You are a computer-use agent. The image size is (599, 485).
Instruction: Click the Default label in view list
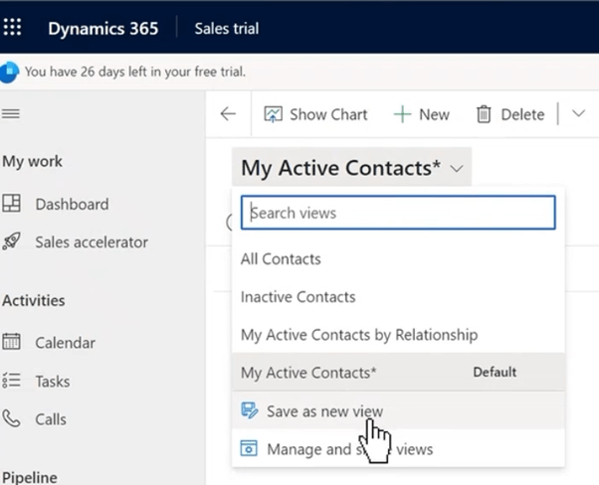point(495,372)
